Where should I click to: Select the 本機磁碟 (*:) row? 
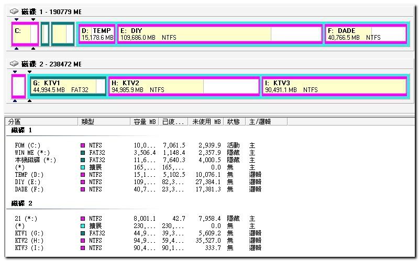[139, 160]
